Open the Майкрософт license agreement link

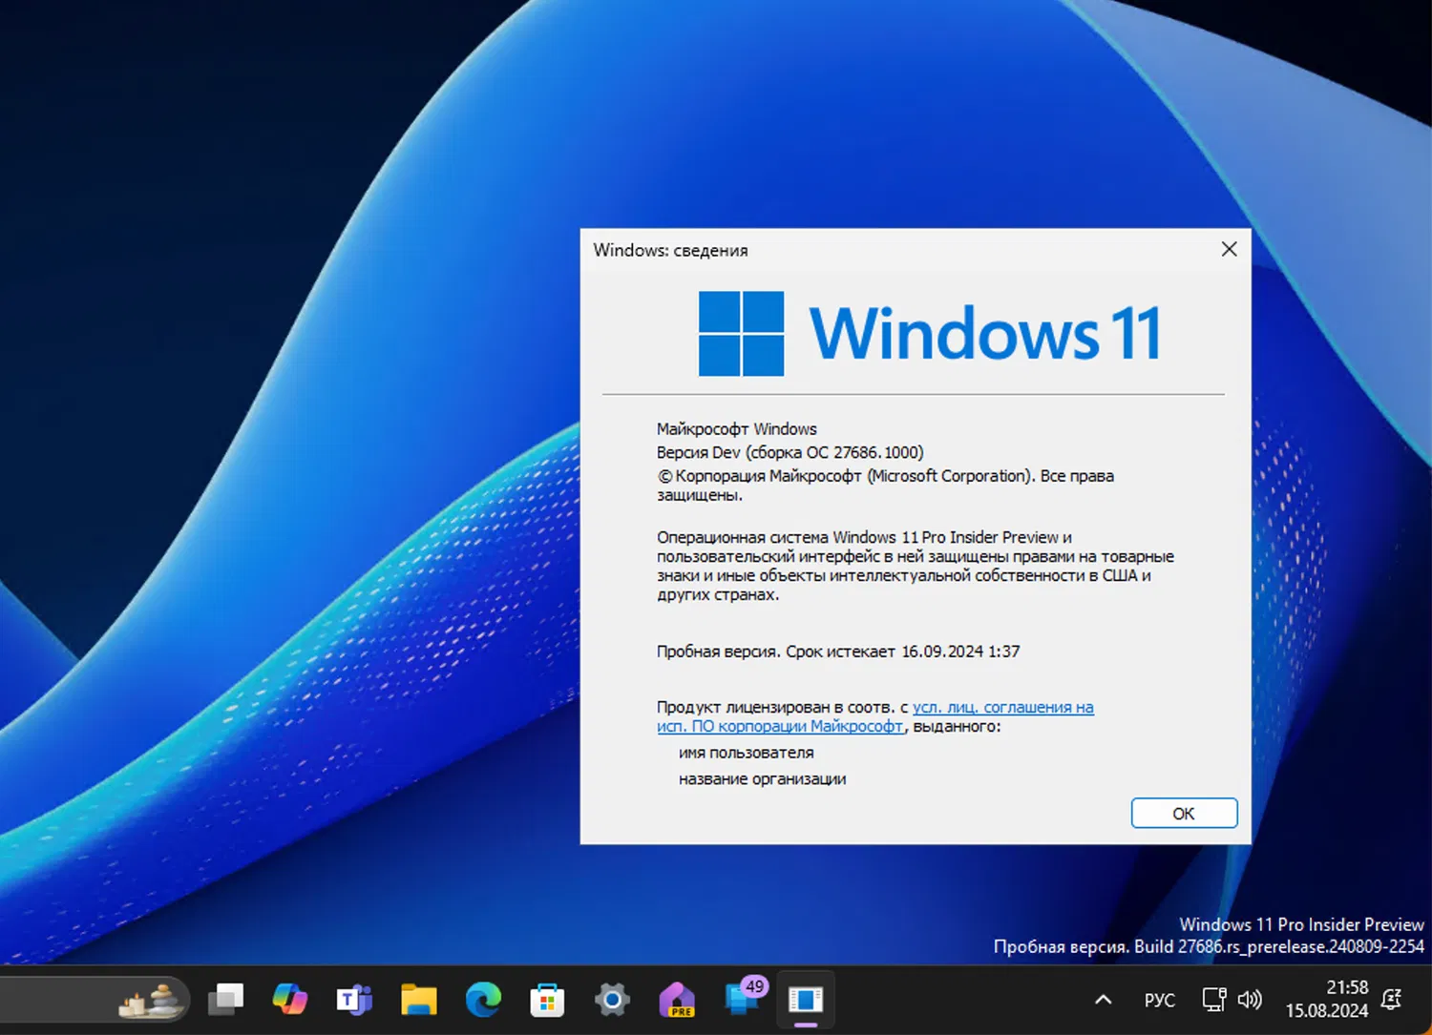[875, 716]
